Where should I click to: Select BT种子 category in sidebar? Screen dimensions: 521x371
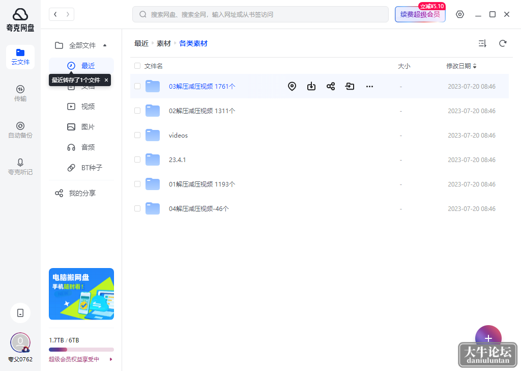tap(81, 168)
